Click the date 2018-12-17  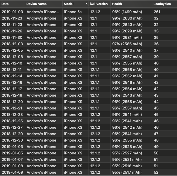point(12,89)
